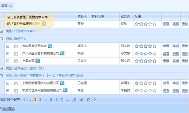Expand row details for 广州润盛信息科技有限公司
The height and width of the screenshot is (113, 189).
point(8,54)
